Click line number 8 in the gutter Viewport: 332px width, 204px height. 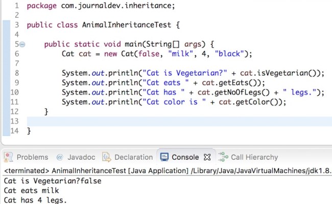tap(17, 73)
